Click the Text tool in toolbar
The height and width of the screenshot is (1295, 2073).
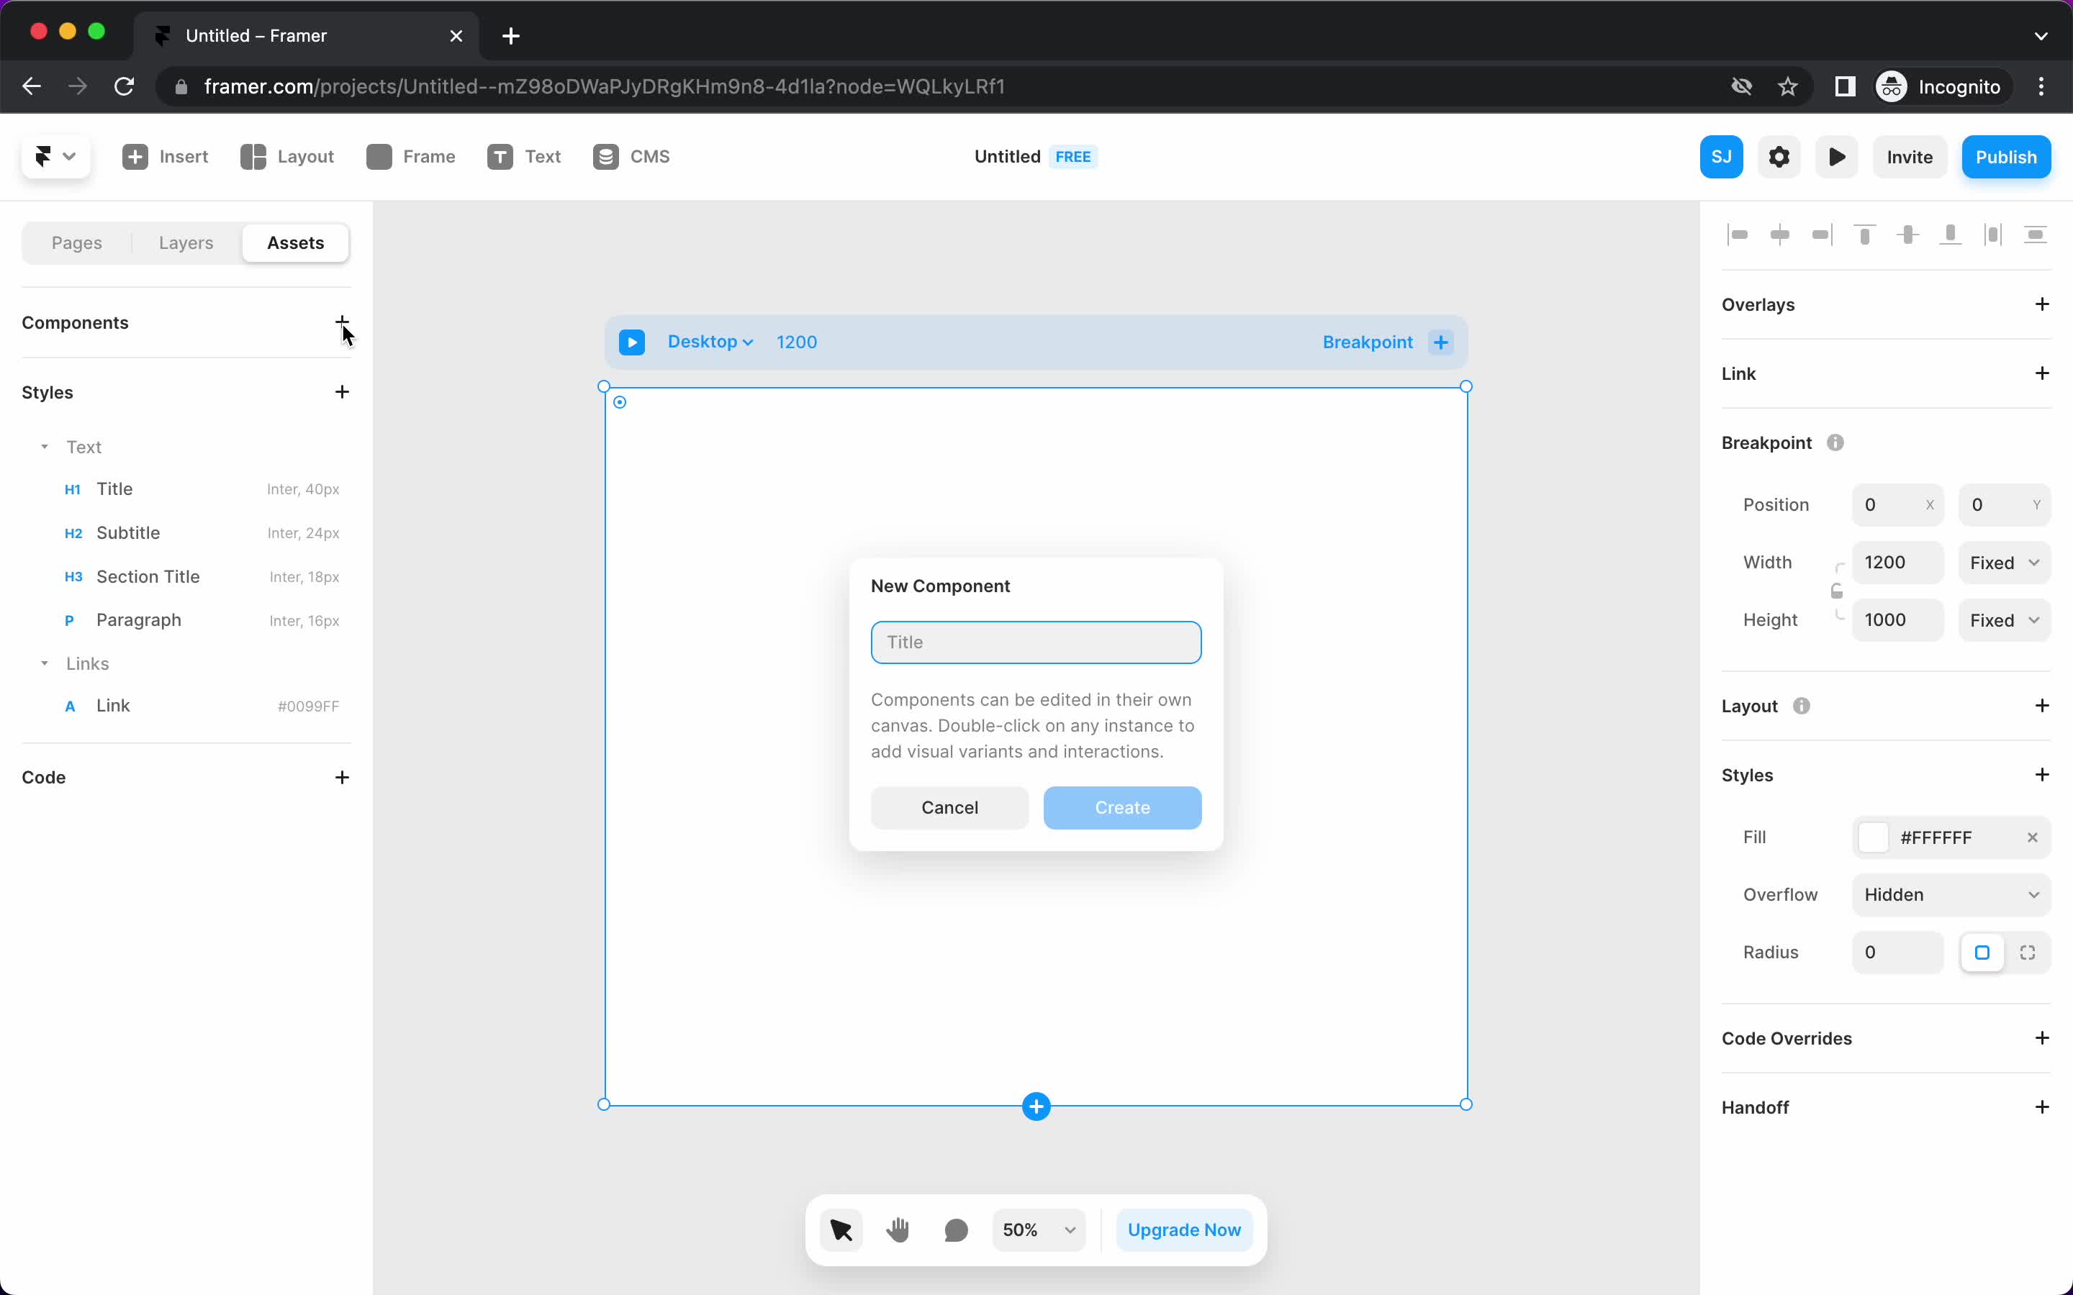(x=524, y=157)
